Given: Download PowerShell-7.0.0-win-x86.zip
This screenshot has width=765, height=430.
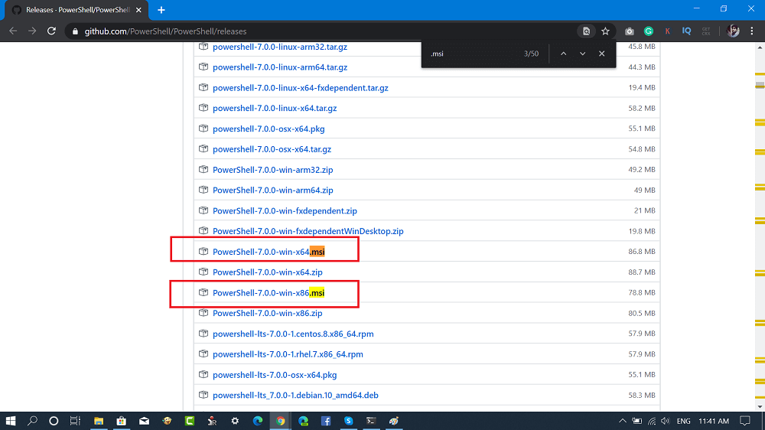Looking at the screenshot, I should coord(267,314).
